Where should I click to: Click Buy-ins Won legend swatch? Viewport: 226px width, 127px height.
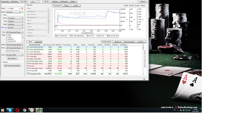click(x=108, y=36)
